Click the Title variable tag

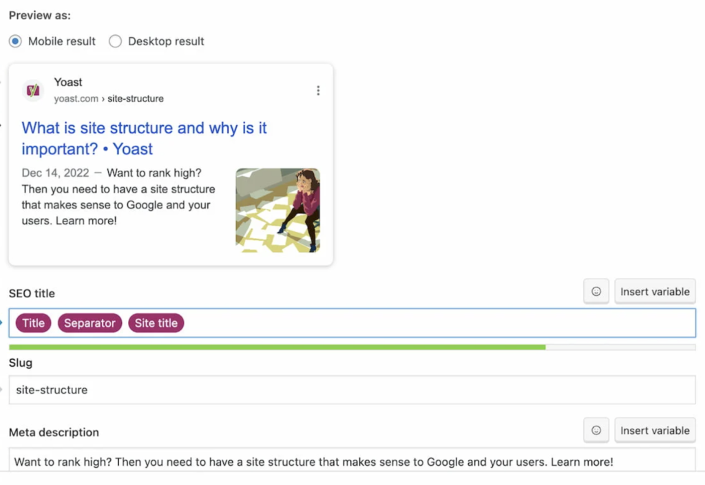point(33,323)
